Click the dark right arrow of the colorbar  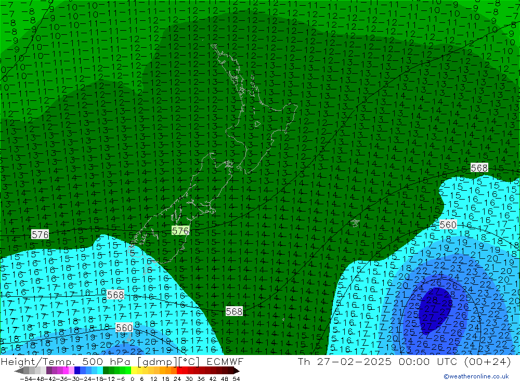[237, 371]
